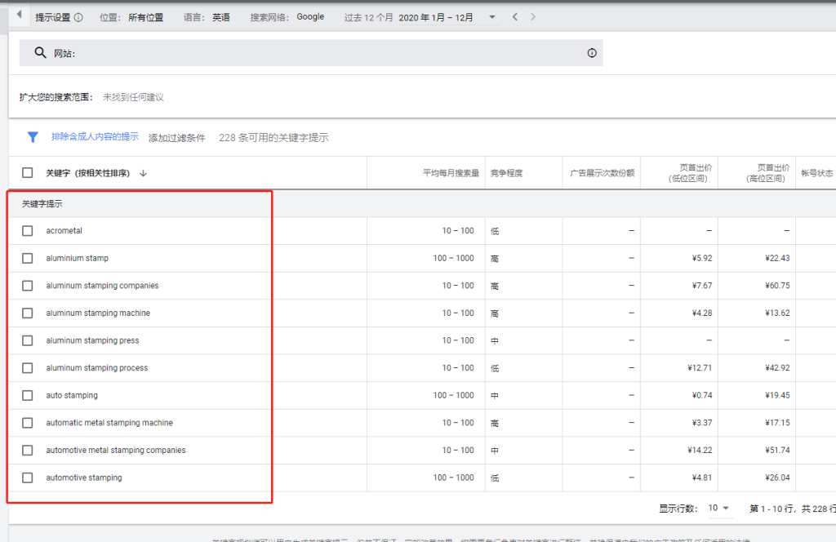Viewport: 836px width, 542px height.
Task: Tick the aluminum stamping press checkbox
Action: tap(28, 340)
